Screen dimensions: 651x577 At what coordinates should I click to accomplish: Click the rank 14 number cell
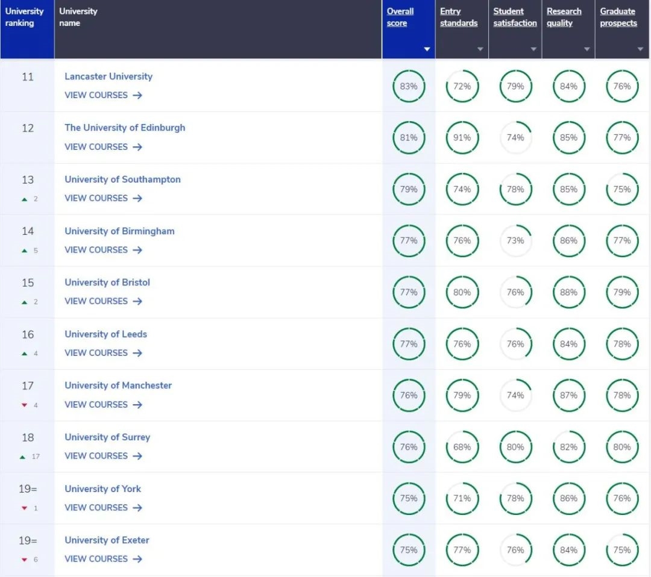[28, 231]
